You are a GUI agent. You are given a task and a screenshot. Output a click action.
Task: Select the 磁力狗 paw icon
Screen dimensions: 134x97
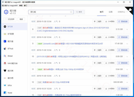(5, 71)
